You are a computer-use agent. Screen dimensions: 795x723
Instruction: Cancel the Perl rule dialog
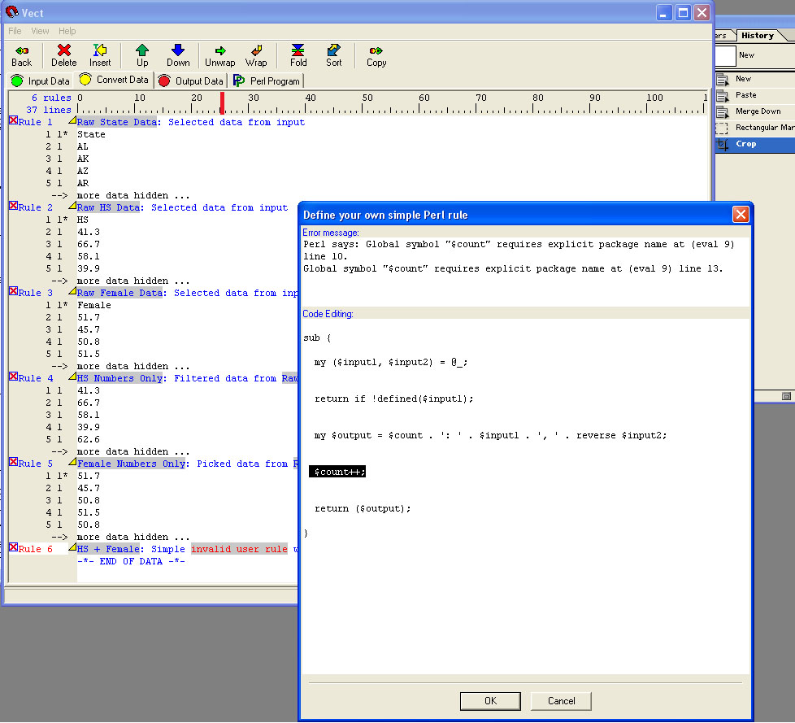pyautogui.click(x=561, y=700)
